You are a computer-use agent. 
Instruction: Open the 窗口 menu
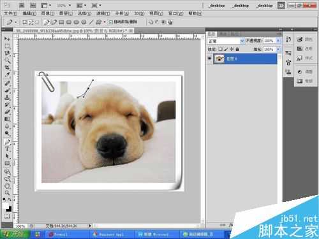[x=175, y=13]
